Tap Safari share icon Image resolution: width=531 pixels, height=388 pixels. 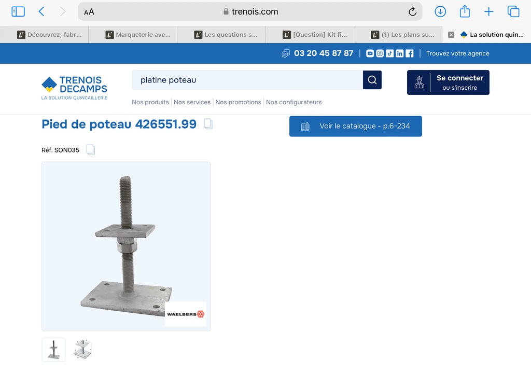[x=465, y=11]
